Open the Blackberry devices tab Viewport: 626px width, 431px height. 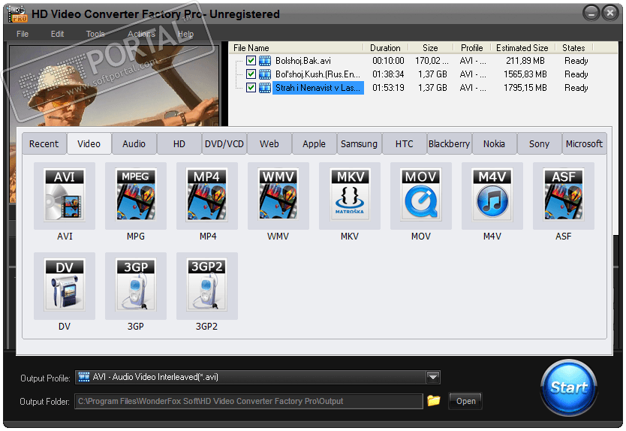[449, 144]
